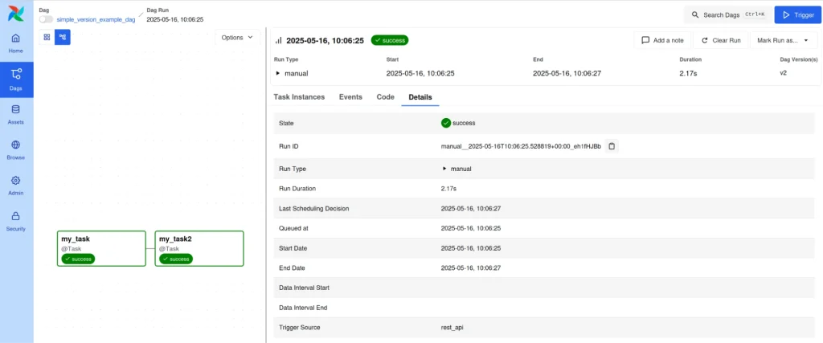Click the Data Interval End label
The width and height of the screenshot is (823, 343).
point(303,308)
